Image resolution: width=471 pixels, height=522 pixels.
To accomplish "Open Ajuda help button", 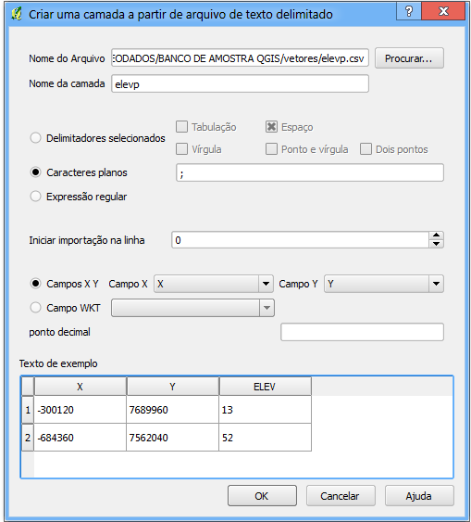I will tap(419, 496).
